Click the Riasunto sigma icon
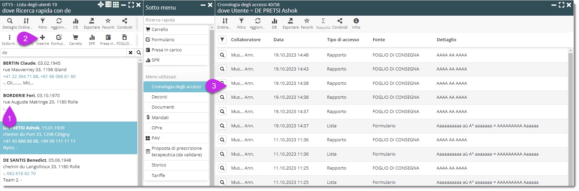This screenshot has width=579, height=191. point(323,21)
